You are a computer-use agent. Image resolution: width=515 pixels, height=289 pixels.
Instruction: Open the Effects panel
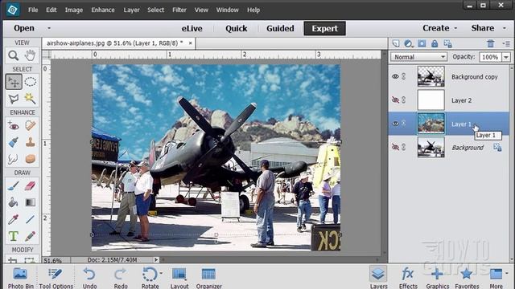[408, 278]
